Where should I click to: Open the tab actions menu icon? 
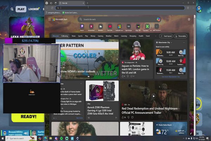tap(56, 3)
